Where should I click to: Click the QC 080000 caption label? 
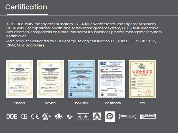pyautogui.click(x=113, y=103)
